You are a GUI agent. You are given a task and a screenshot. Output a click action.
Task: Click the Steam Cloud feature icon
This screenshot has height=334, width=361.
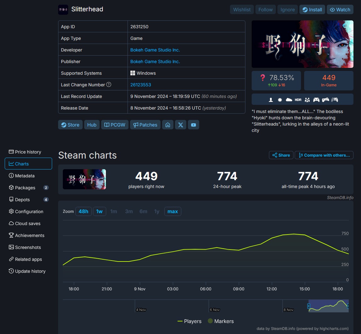pos(289,100)
